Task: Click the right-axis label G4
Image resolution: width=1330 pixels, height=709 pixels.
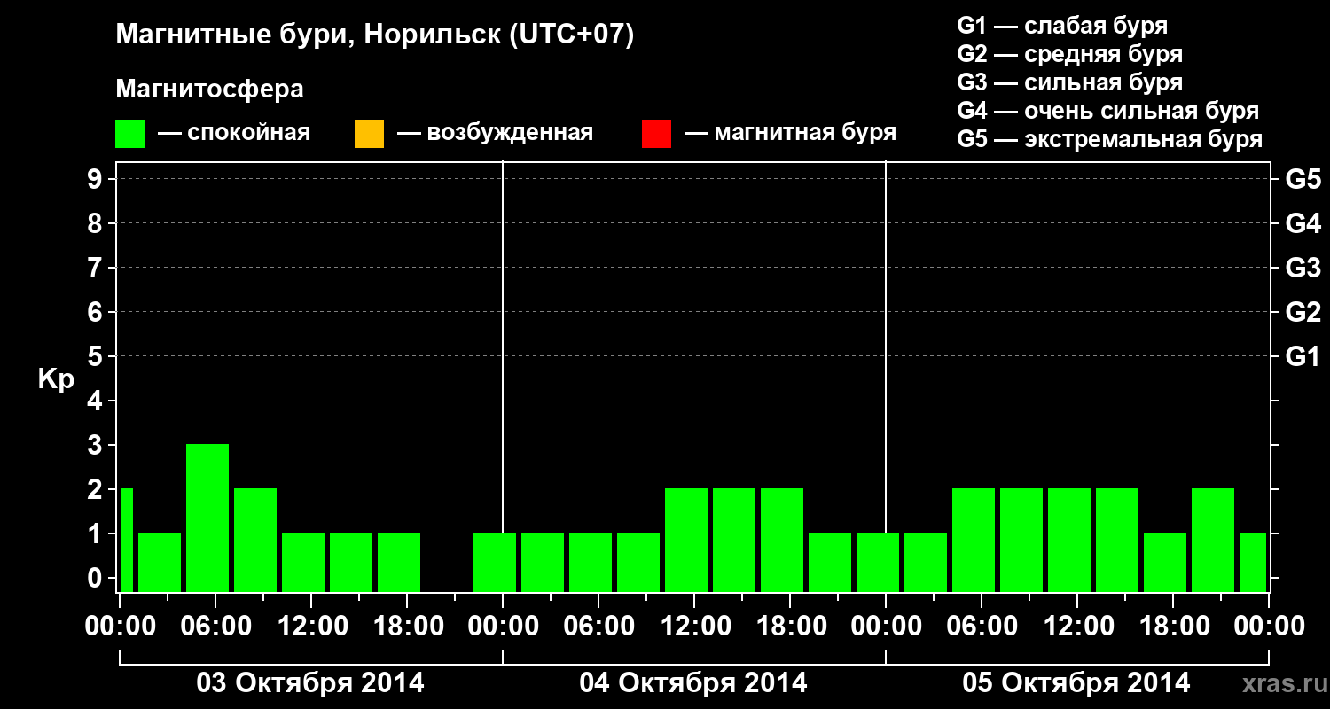Action: [1303, 224]
